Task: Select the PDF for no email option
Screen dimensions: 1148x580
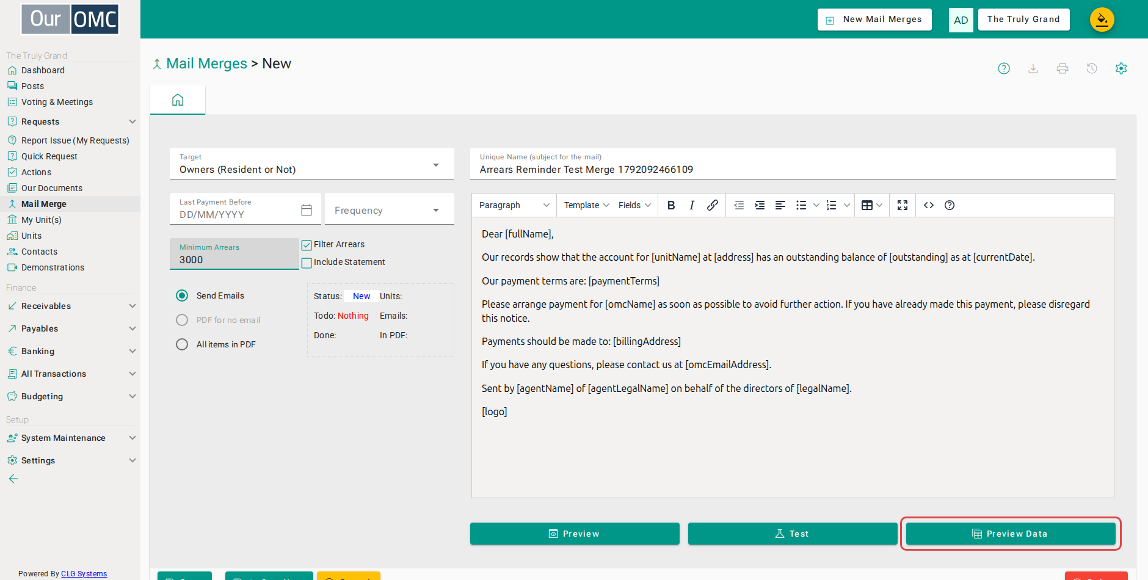Action: (x=182, y=320)
